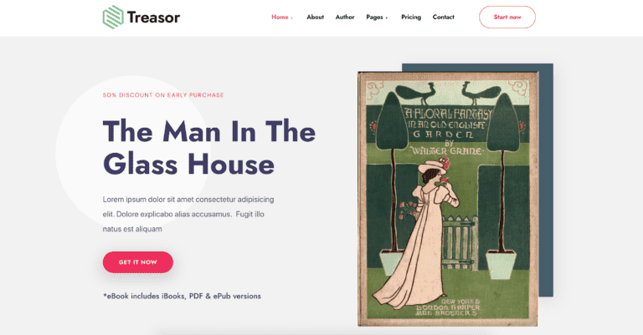Viewport: 643px width, 335px height.
Task: Click the Harper and Brothers publisher text on cover
Action: (x=447, y=307)
